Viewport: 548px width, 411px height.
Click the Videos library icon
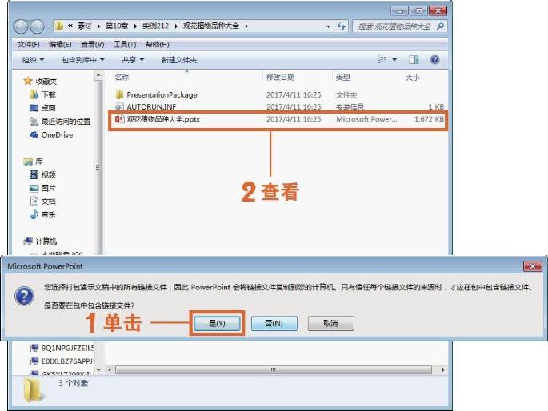34,174
